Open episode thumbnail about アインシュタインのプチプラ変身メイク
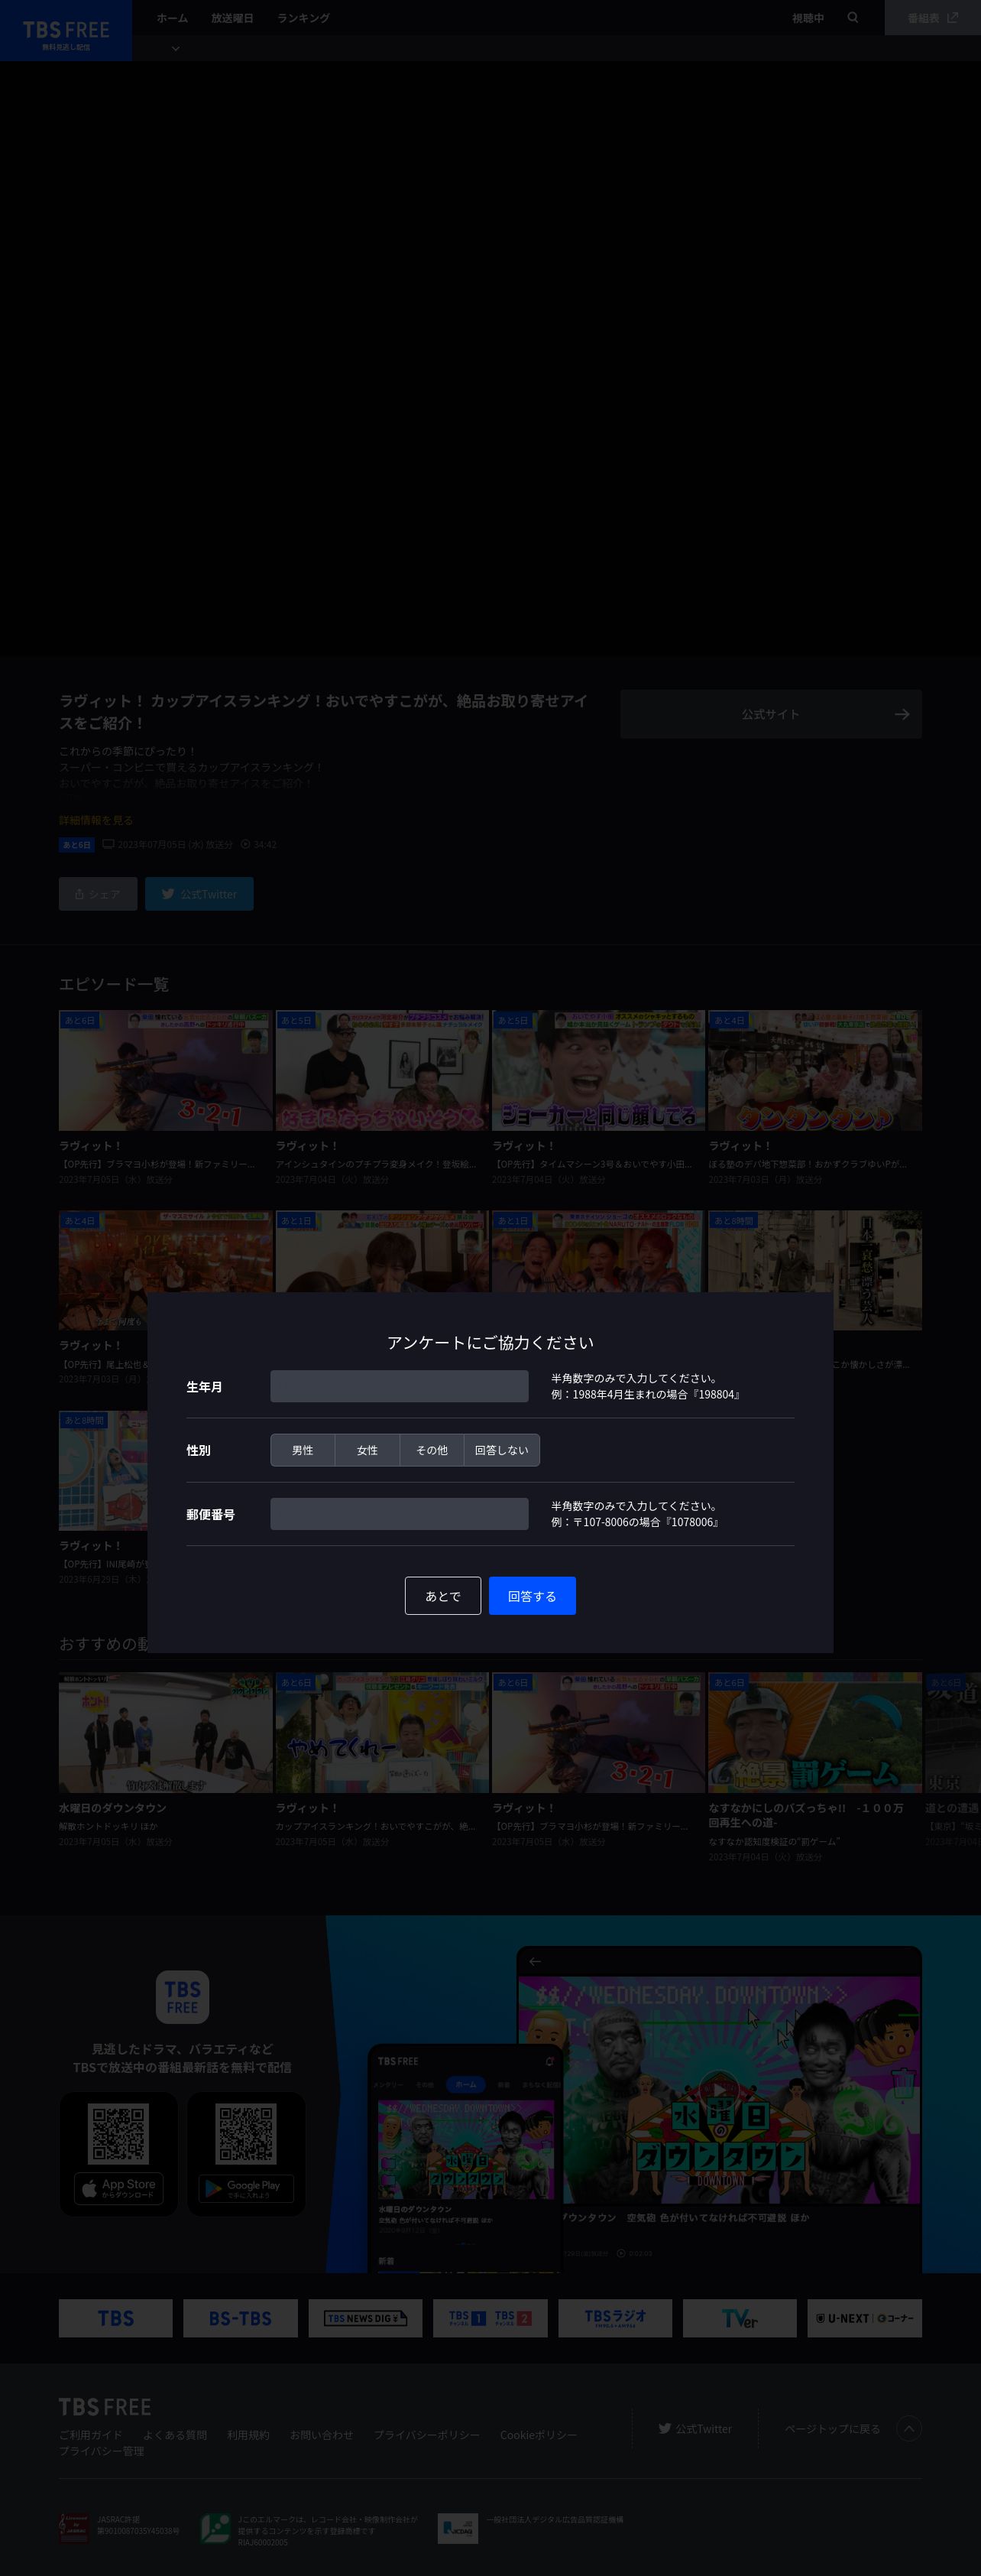This screenshot has height=2576, width=981. tap(381, 1070)
